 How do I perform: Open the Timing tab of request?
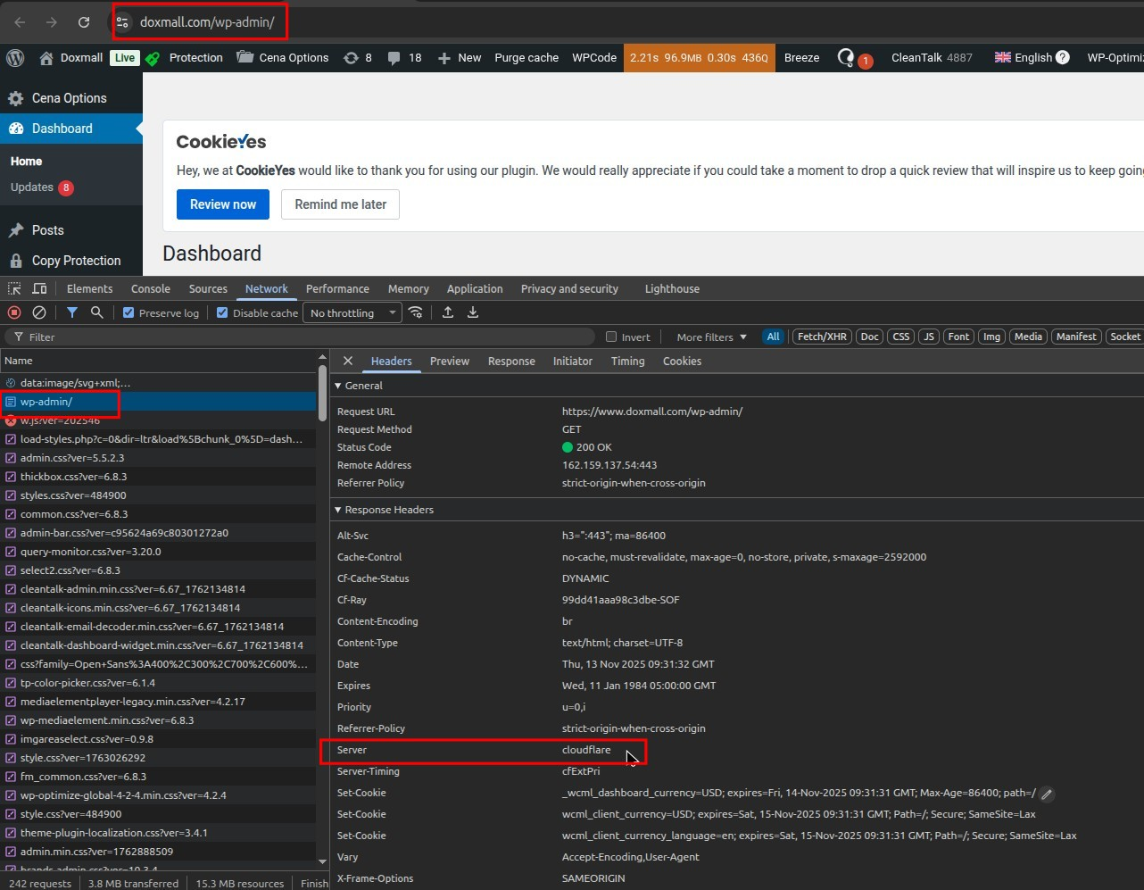[x=627, y=362]
